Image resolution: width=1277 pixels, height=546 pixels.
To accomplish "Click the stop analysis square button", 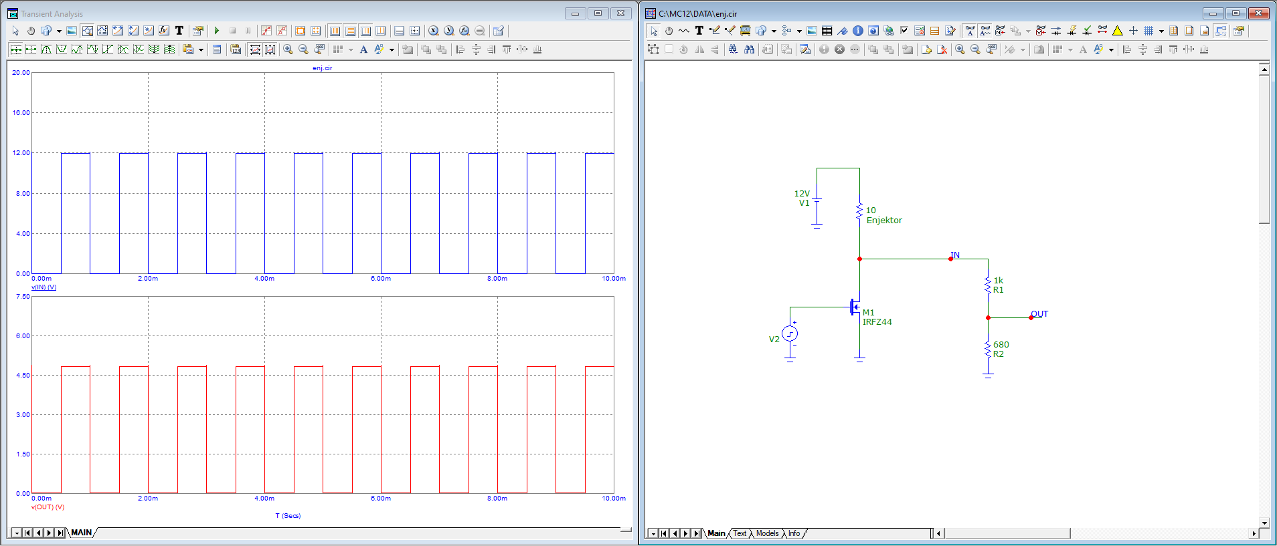I will tap(232, 31).
